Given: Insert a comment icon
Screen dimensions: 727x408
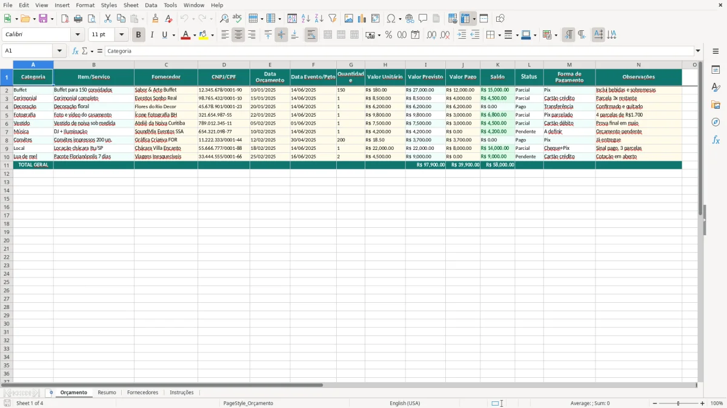Looking at the screenshot, I should 423,19.
